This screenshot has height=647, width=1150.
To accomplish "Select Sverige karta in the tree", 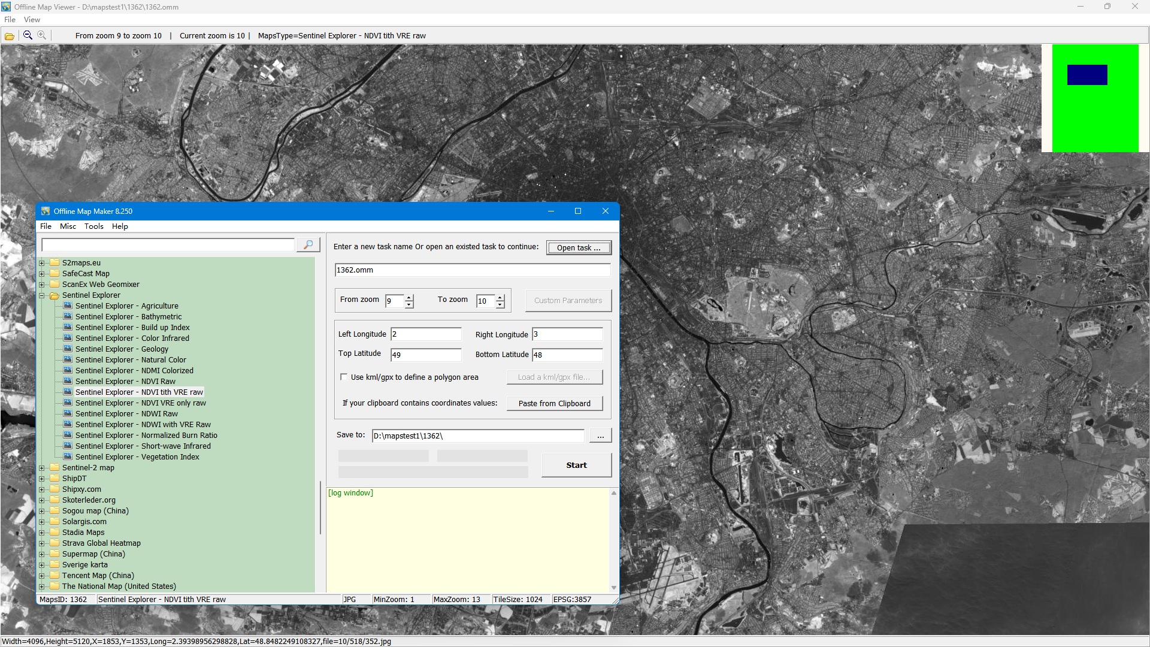I will point(85,564).
